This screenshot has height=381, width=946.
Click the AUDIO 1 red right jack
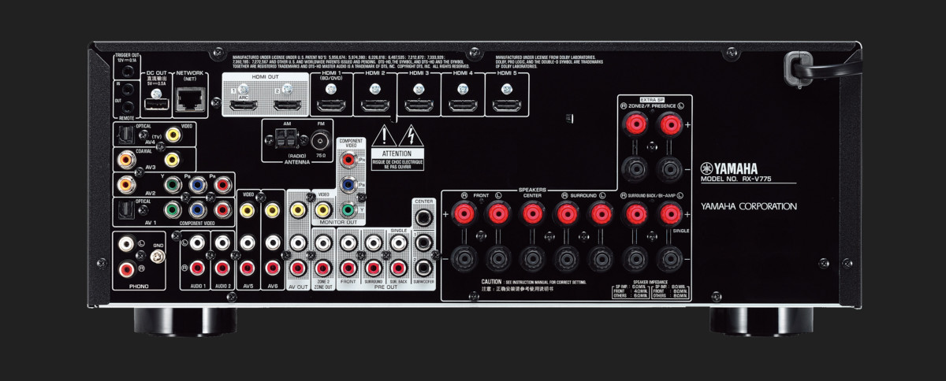tap(197, 268)
